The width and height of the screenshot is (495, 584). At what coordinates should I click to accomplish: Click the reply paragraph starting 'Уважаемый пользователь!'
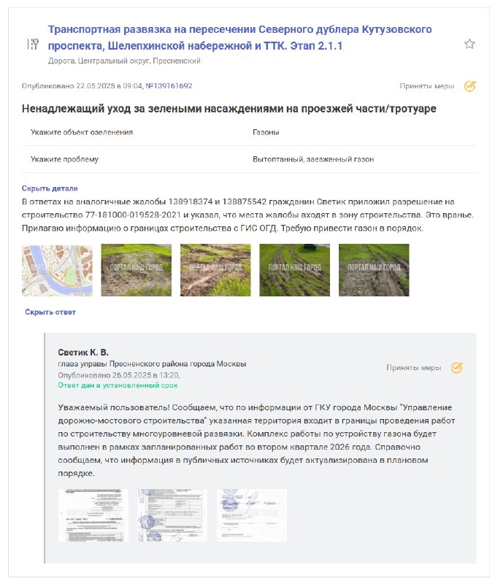(x=256, y=440)
